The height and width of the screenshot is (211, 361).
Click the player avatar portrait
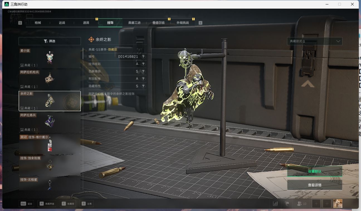click(x=338, y=203)
